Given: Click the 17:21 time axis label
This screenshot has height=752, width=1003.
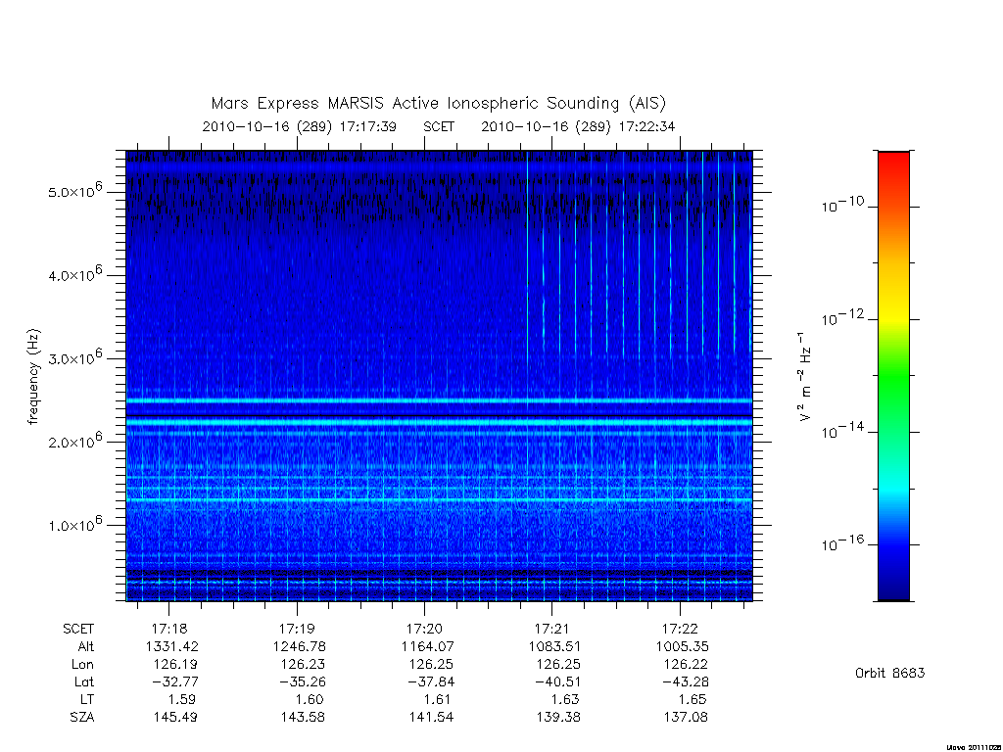Looking at the screenshot, I should pyautogui.click(x=551, y=629).
